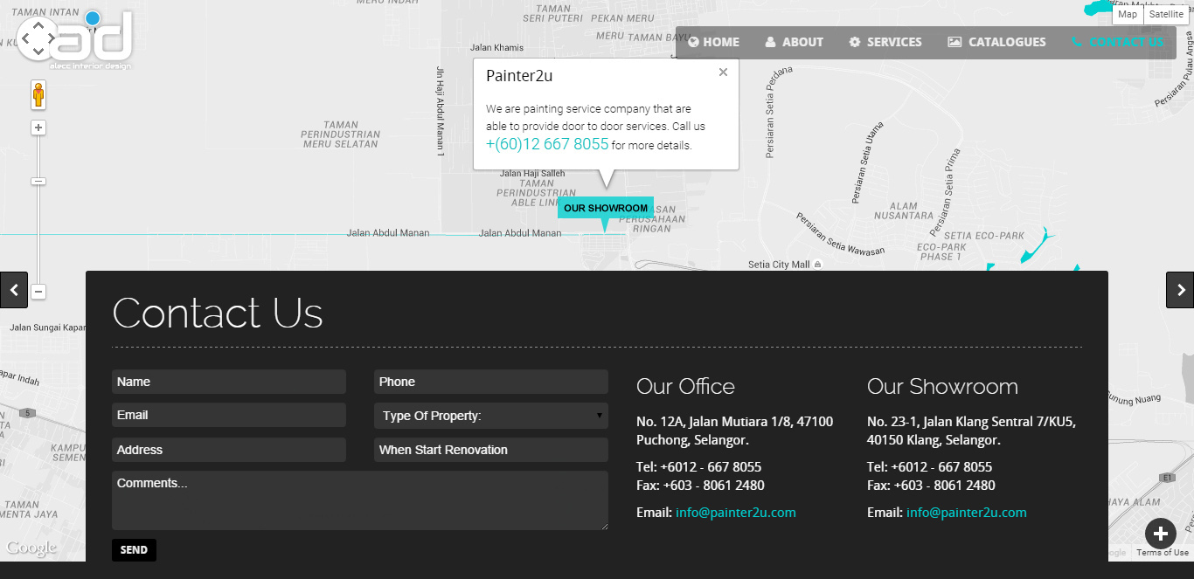Image resolution: width=1194 pixels, height=579 pixels.
Task: Zoom in using map plus button
Action: click(x=38, y=128)
